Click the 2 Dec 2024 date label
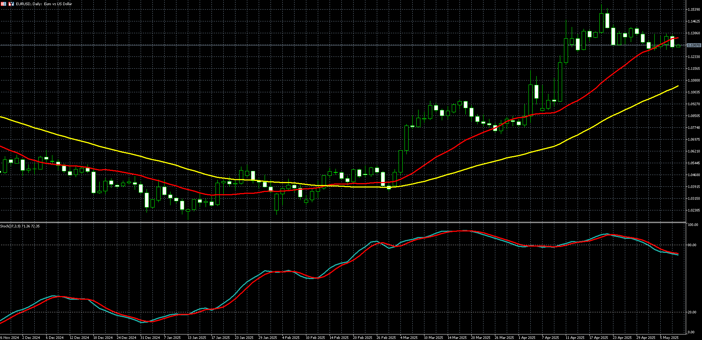The height and width of the screenshot is (340, 702). (31, 337)
